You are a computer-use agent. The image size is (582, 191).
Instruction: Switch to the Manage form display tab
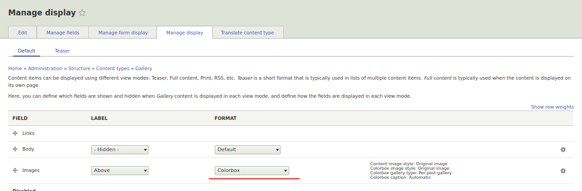click(x=123, y=33)
